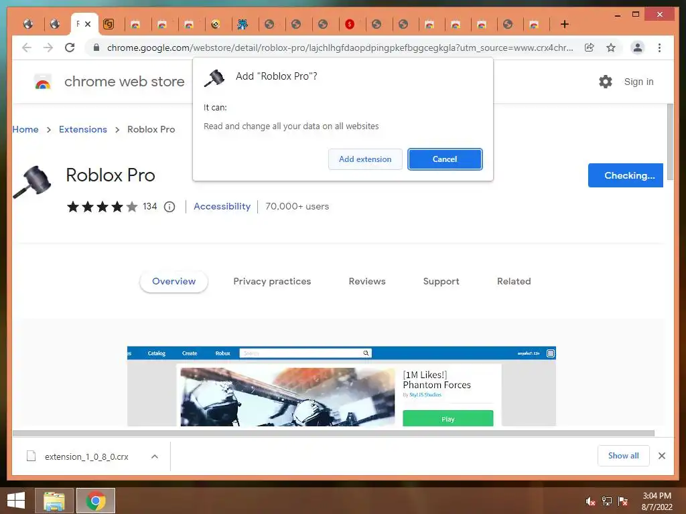The width and height of the screenshot is (686, 514).
Task: Open the network tray icon
Action: [607, 501]
